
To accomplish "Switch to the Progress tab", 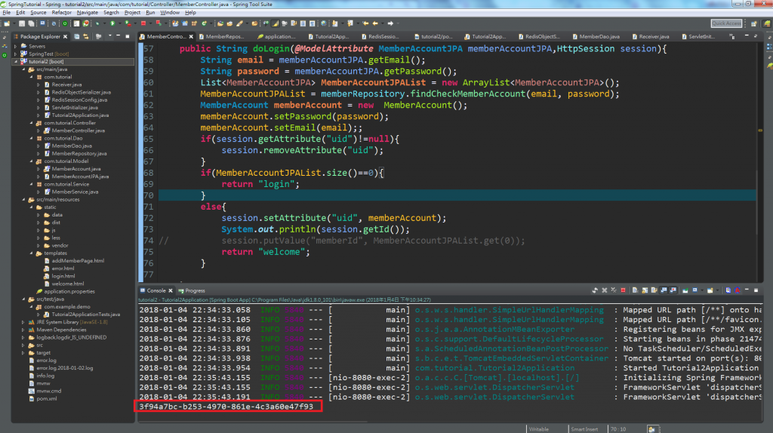I will [192, 290].
